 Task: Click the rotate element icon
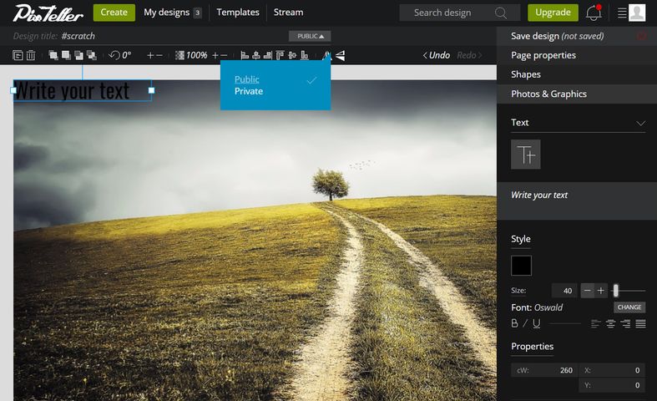[114, 55]
